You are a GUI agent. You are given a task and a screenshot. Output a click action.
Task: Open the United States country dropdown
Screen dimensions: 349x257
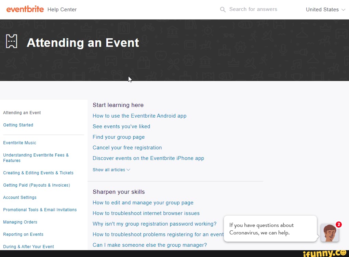[325, 10]
